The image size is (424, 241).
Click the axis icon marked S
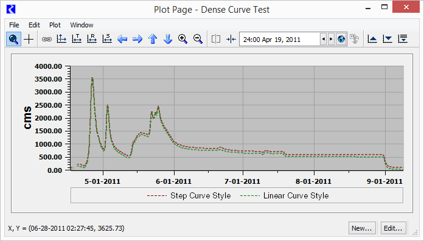tap(107, 39)
